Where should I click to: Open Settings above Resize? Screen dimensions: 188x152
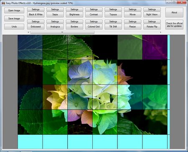132,22
